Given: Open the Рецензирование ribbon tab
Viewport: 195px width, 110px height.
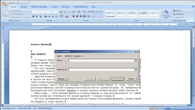Looking at the screenshot, I should (81, 7).
